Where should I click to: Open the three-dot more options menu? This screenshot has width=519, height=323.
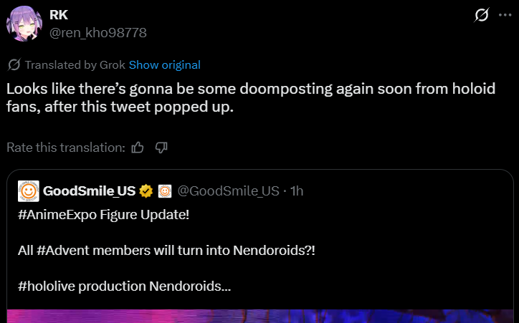(x=505, y=16)
